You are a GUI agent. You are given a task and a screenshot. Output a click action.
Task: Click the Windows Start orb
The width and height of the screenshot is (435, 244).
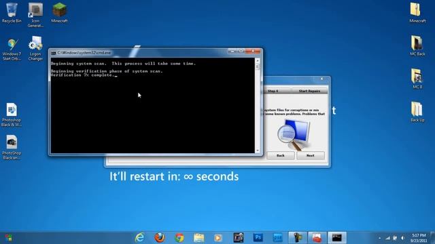pyautogui.click(x=9, y=238)
